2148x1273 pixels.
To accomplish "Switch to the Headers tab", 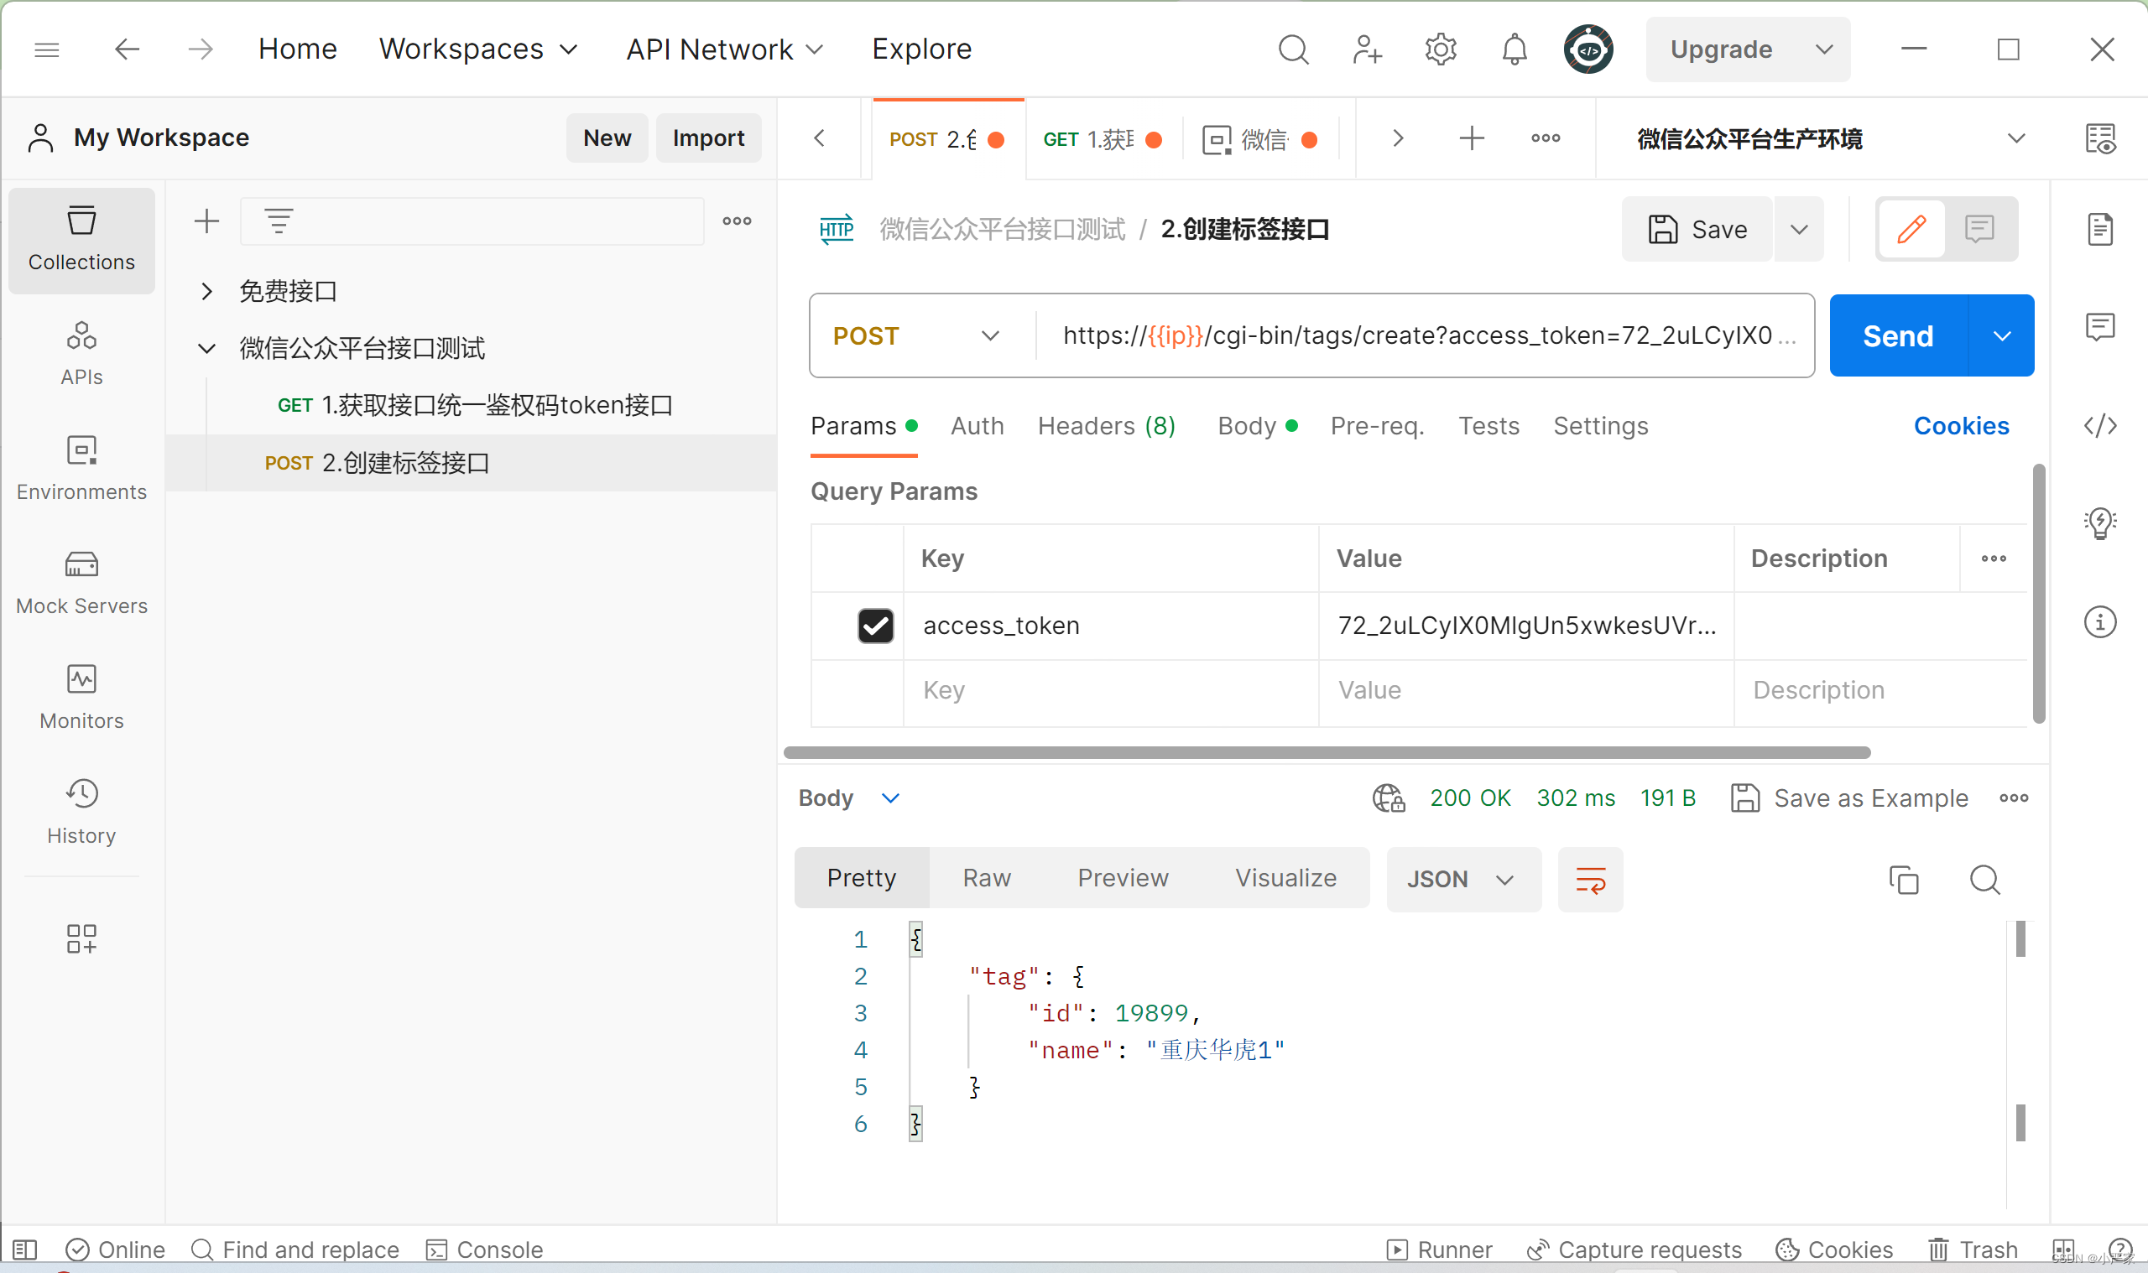I will 1105,426.
